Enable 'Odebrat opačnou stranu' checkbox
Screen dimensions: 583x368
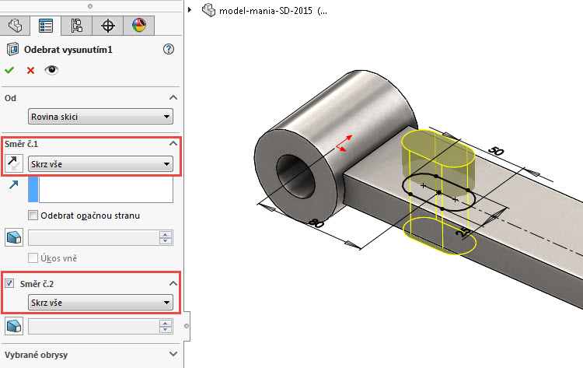[33, 216]
